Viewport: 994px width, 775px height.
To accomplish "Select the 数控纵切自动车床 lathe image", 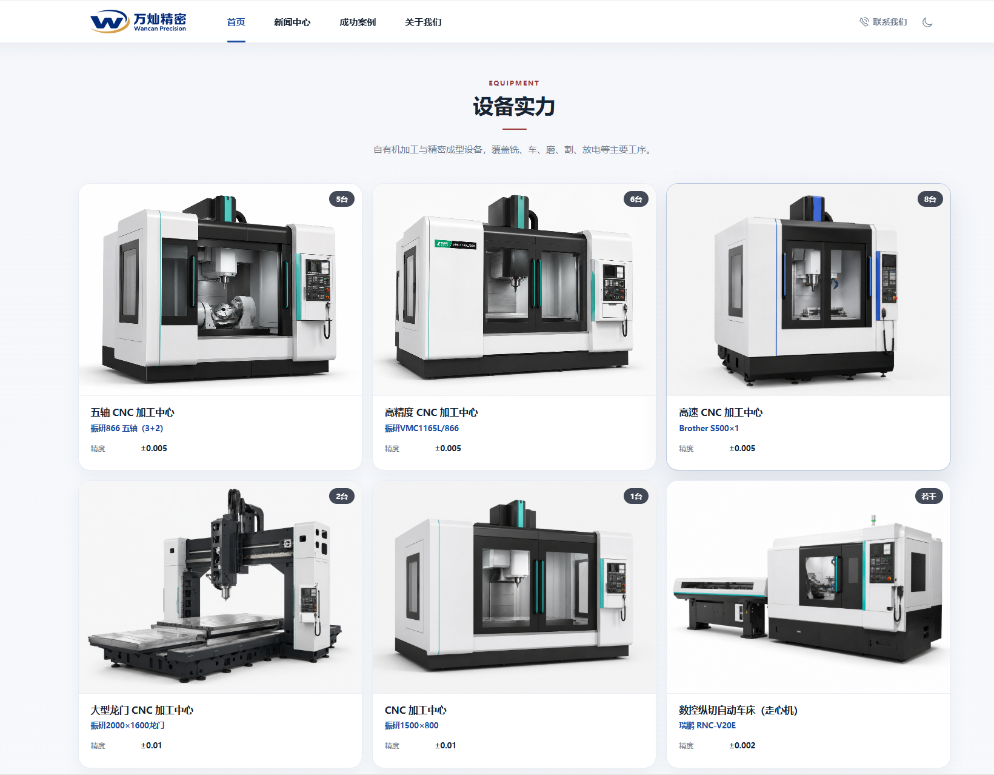I will [x=809, y=587].
